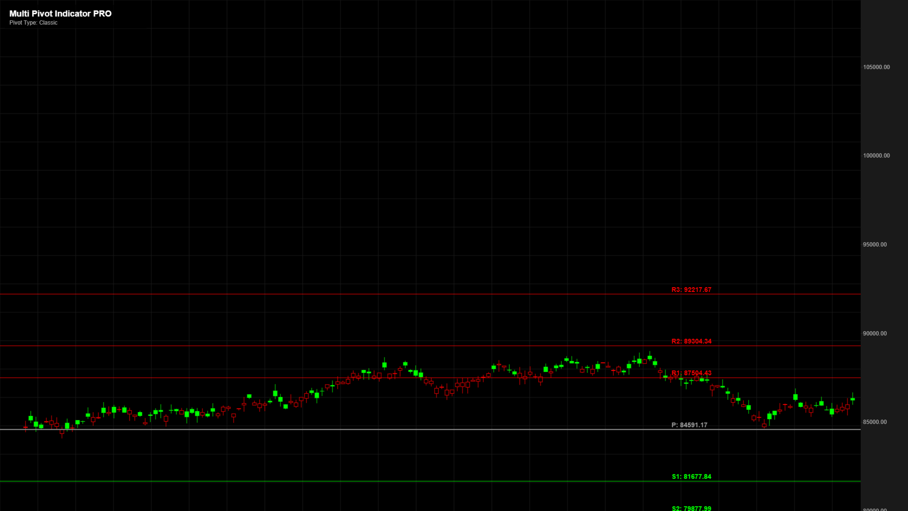The width and height of the screenshot is (908, 511).
Task: Click the 100000.00 price axis label
Action: pyautogui.click(x=876, y=156)
